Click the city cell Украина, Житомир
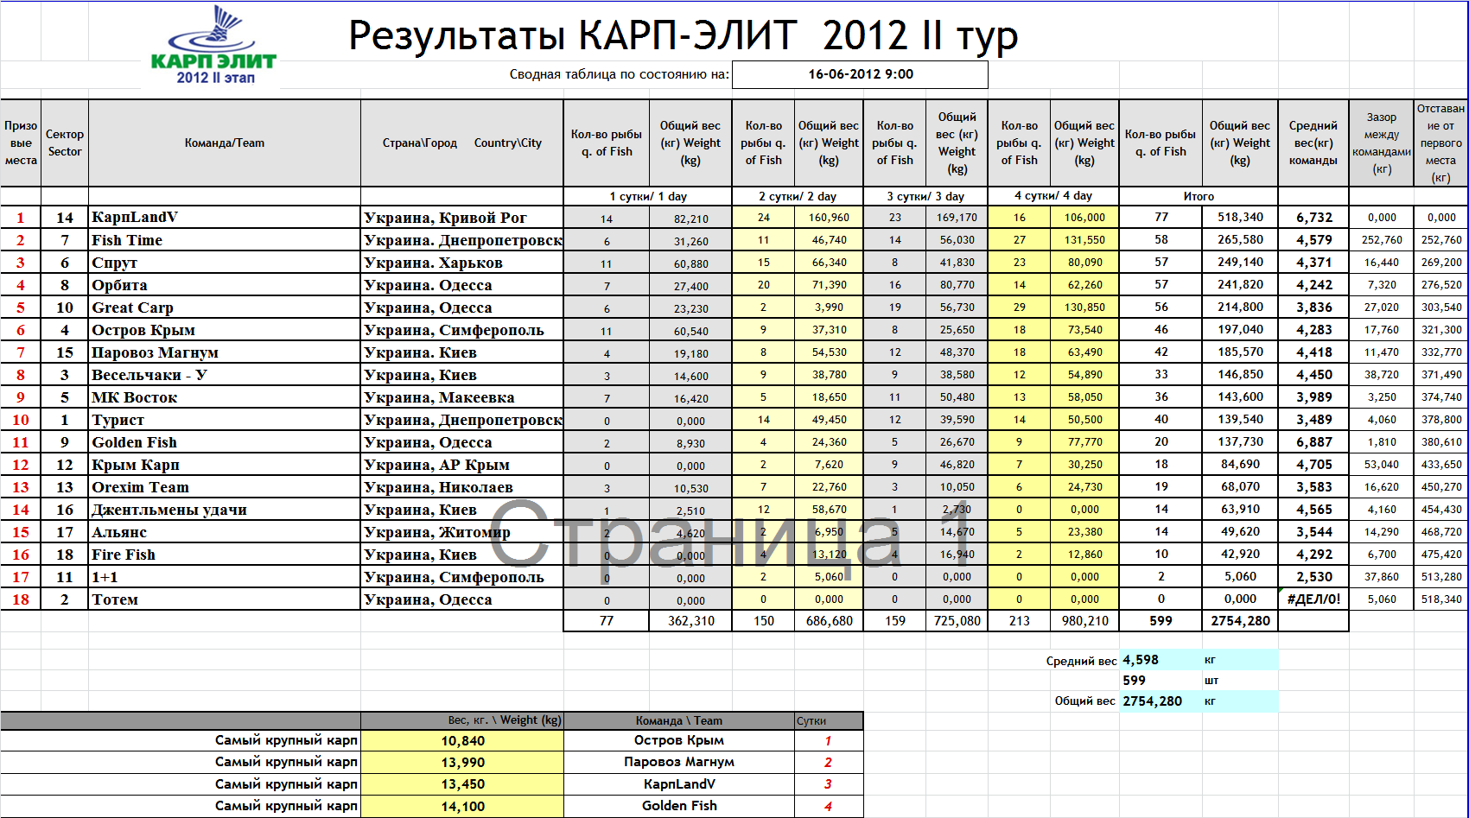 462,532
